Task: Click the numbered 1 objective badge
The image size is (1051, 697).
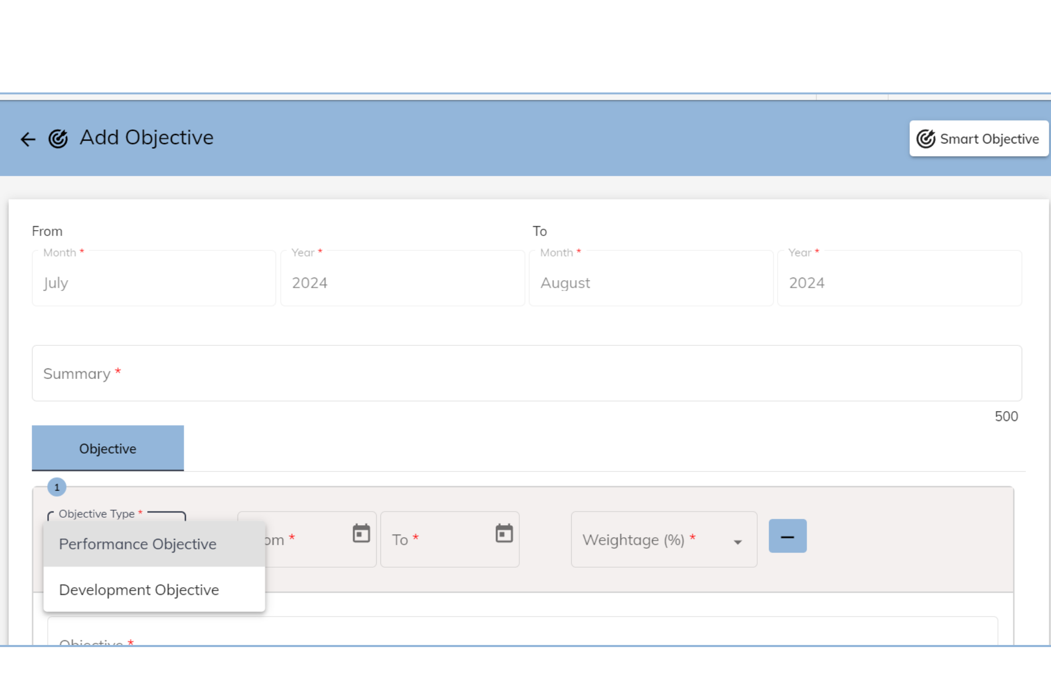Action: [57, 487]
